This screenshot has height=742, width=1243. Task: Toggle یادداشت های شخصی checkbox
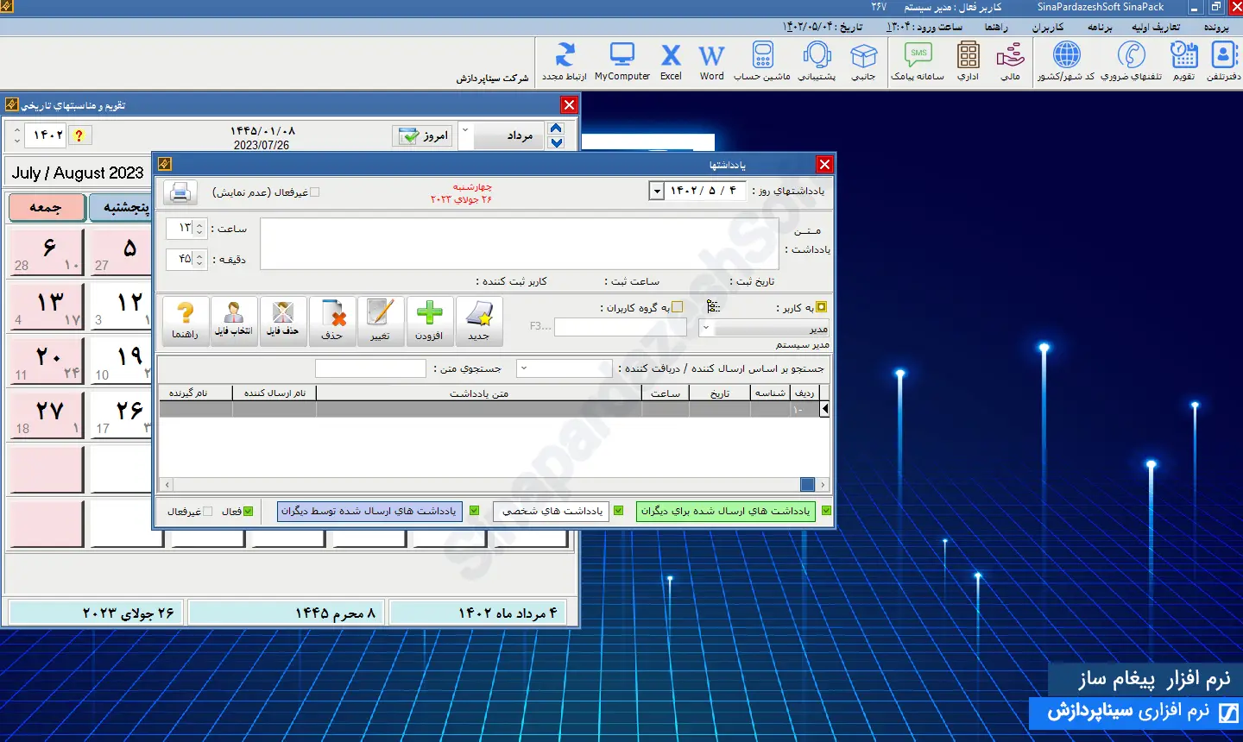coord(618,511)
